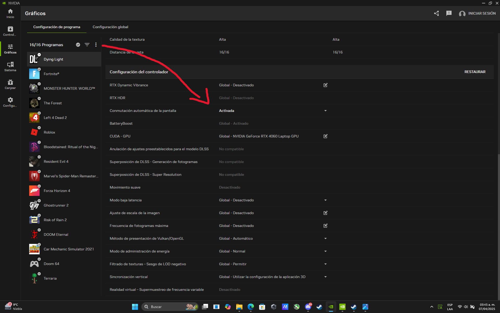Toggle the optimized programs checkmark filter

coord(78,45)
